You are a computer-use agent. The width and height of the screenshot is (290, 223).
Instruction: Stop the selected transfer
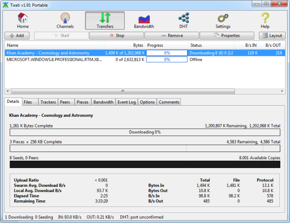(116, 36)
